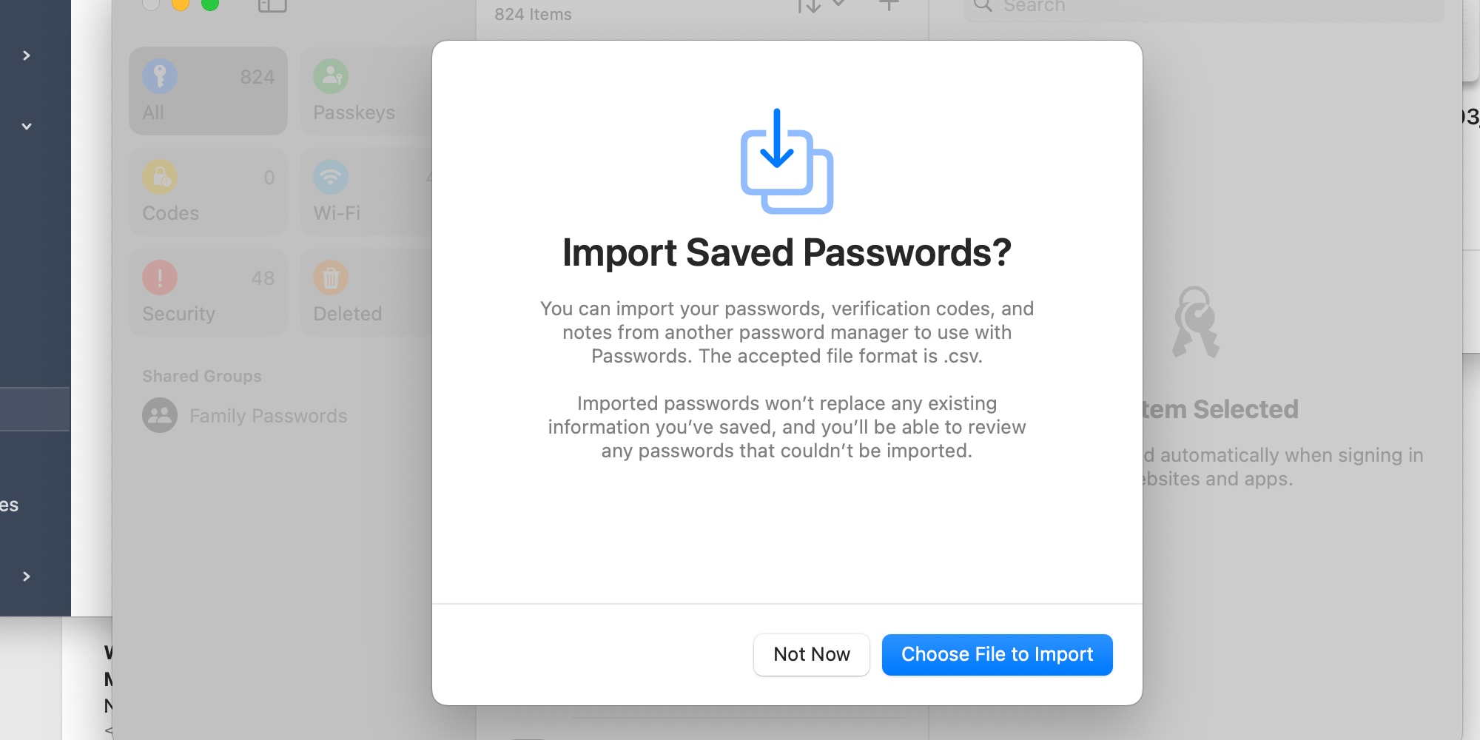Select the Security category tile
Screen dimensions: 1480x740
tap(208, 292)
